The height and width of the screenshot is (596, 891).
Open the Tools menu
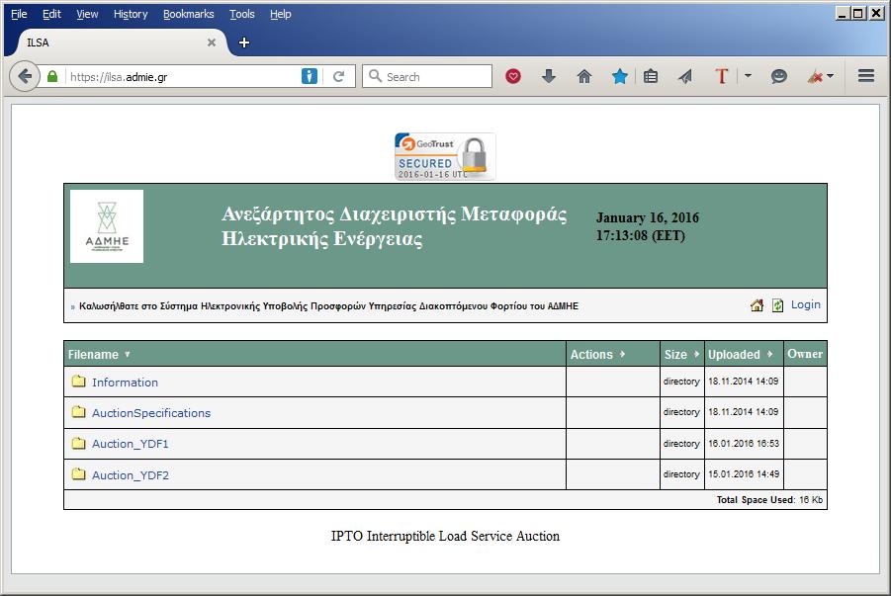[x=241, y=14]
